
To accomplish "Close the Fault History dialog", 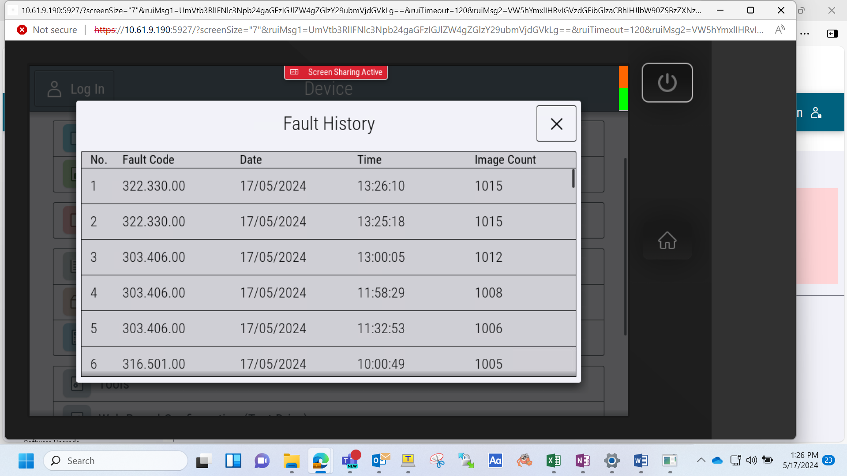I will coord(556,123).
